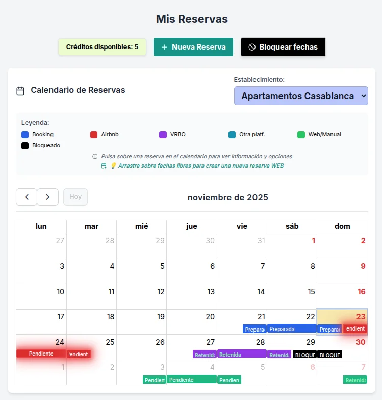The height and width of the screenshot is (400, 382).
Task: Click the block icon on Bloquear fechas
Action: [252, 47]
